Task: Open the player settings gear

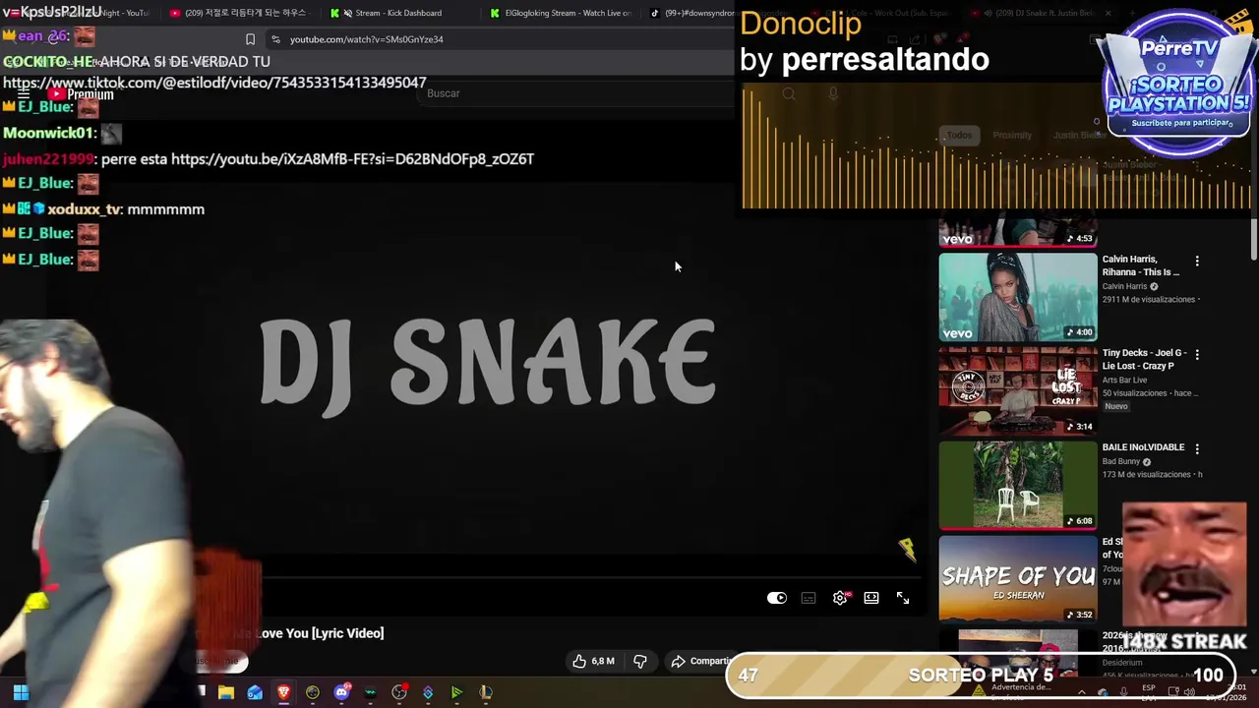Action: (840, 598)
